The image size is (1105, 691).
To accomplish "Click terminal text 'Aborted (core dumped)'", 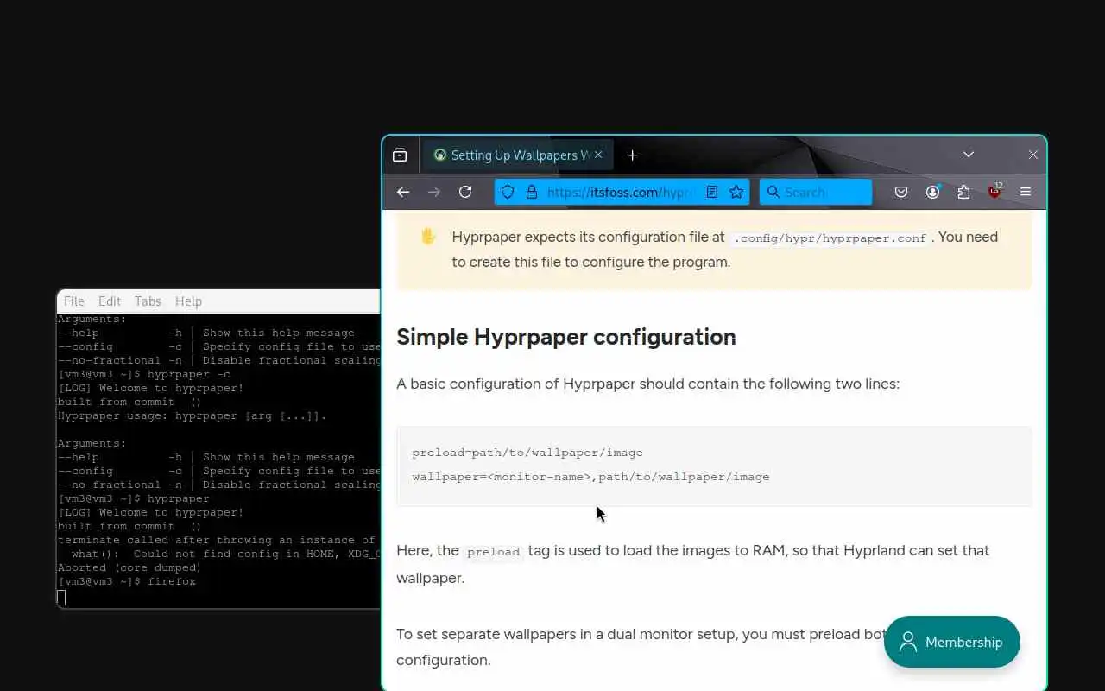I will (129, 568).
